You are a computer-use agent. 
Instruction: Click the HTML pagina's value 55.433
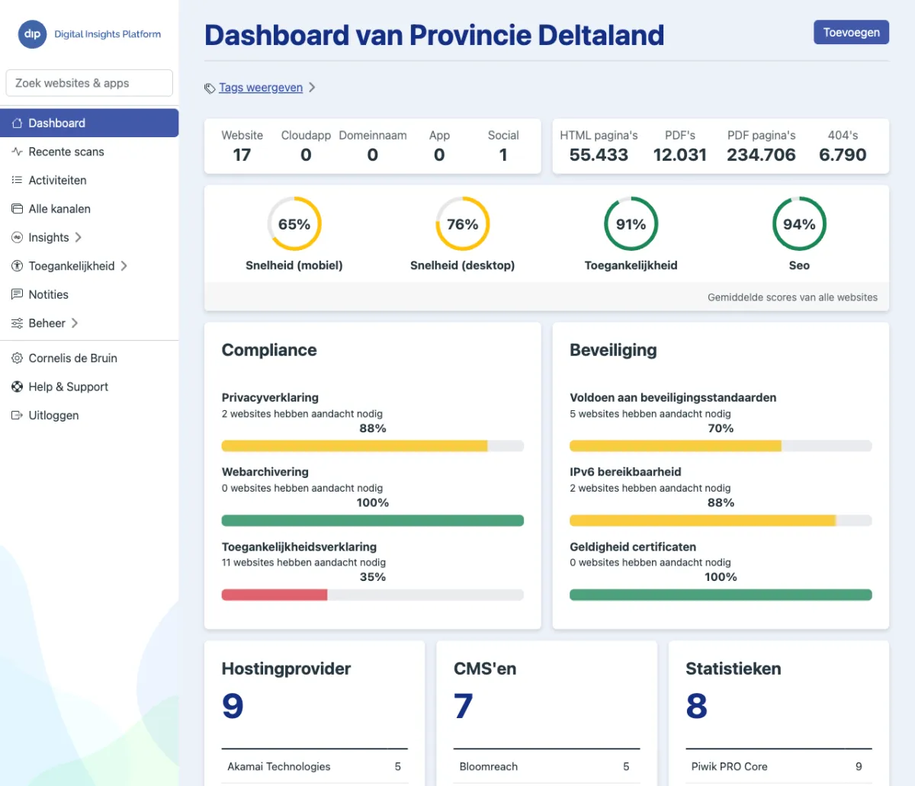pyautogui.click(x=599, y=155)
